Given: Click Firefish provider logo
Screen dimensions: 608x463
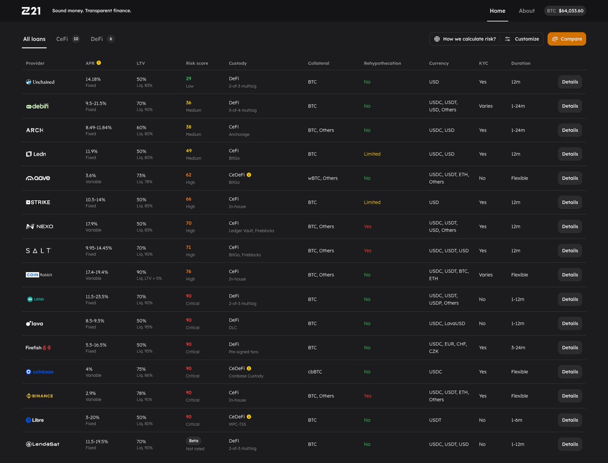Looking at the screenshot, I should point(39,348).
